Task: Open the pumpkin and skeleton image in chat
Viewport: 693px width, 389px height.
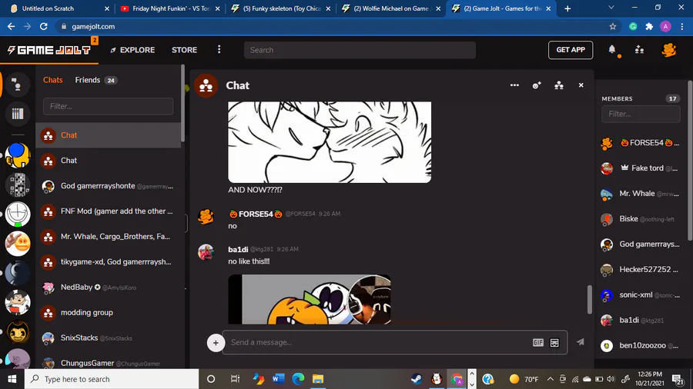Action: [x=310, y=300]
